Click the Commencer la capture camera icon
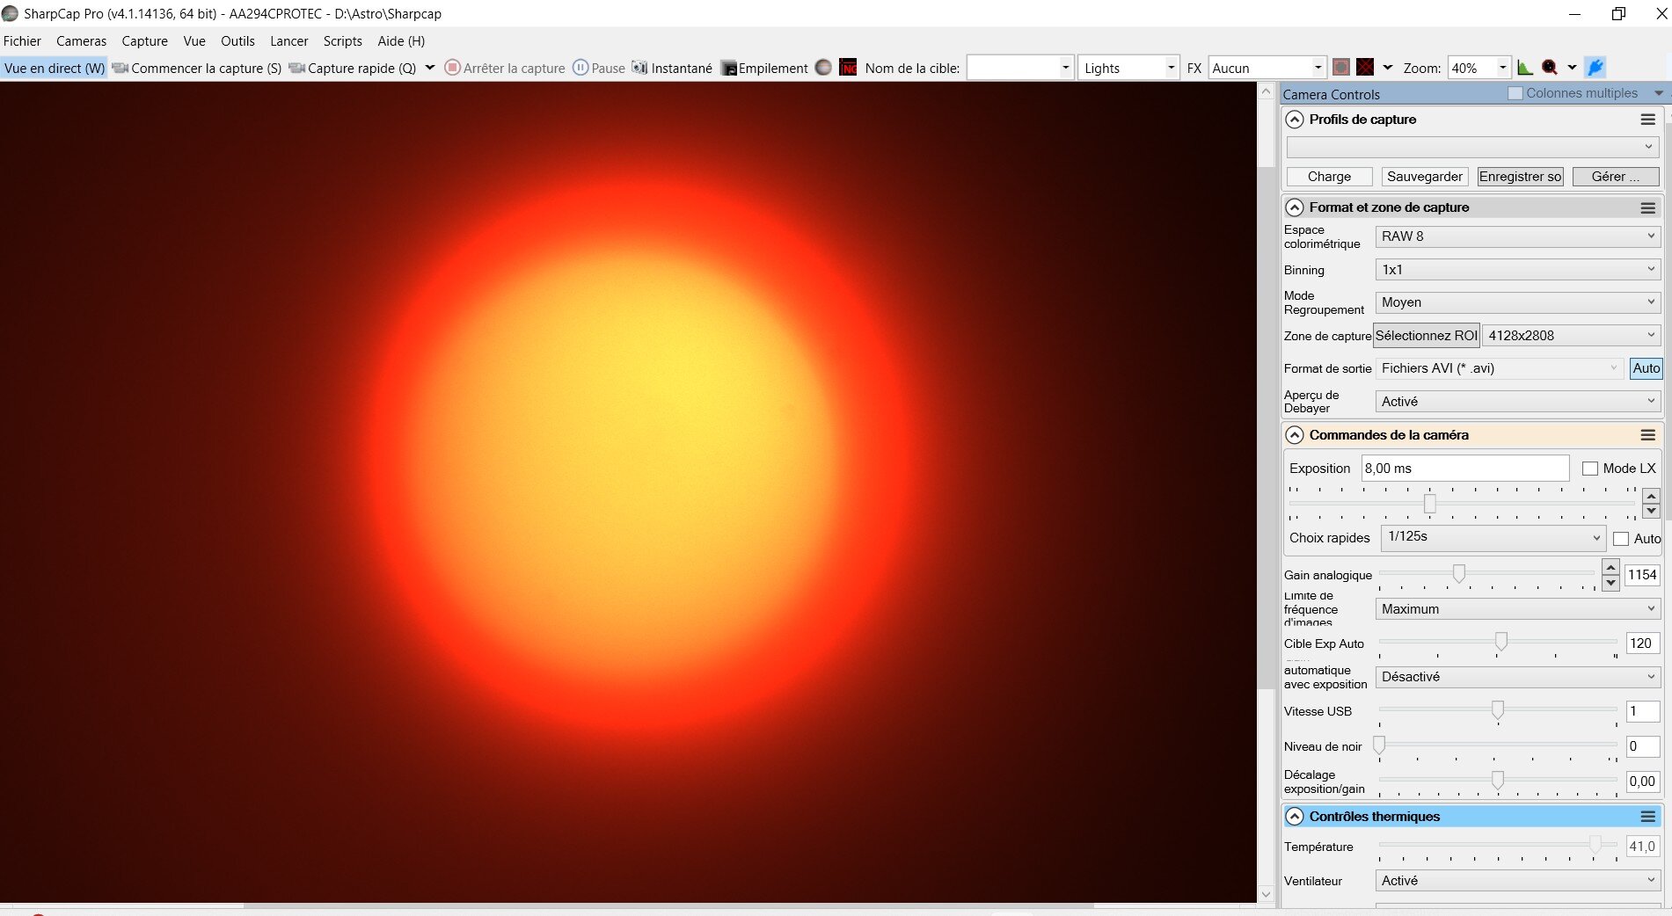1672x916 pixels. [x=120, y=68]
